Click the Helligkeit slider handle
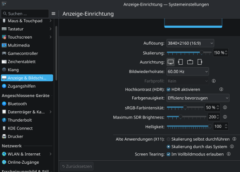This screenshot has width=240, height=172. (210, 126)
